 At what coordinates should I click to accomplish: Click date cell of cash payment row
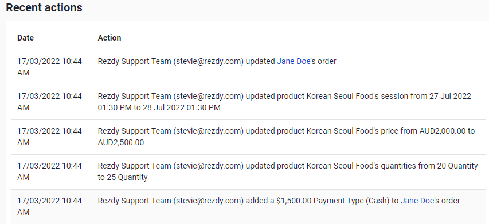pos(49,207)
